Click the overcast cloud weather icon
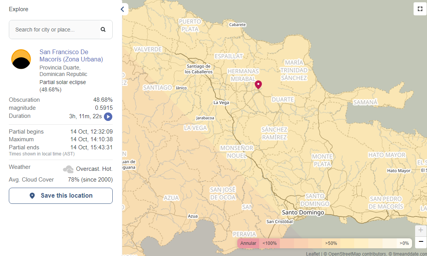427x256 pixels. pos(68,169)
